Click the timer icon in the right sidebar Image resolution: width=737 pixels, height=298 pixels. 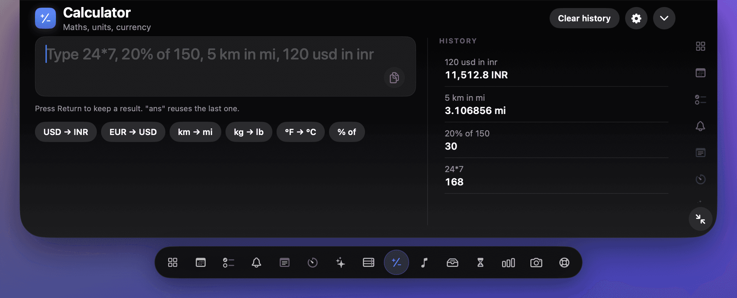coord(701,179)
